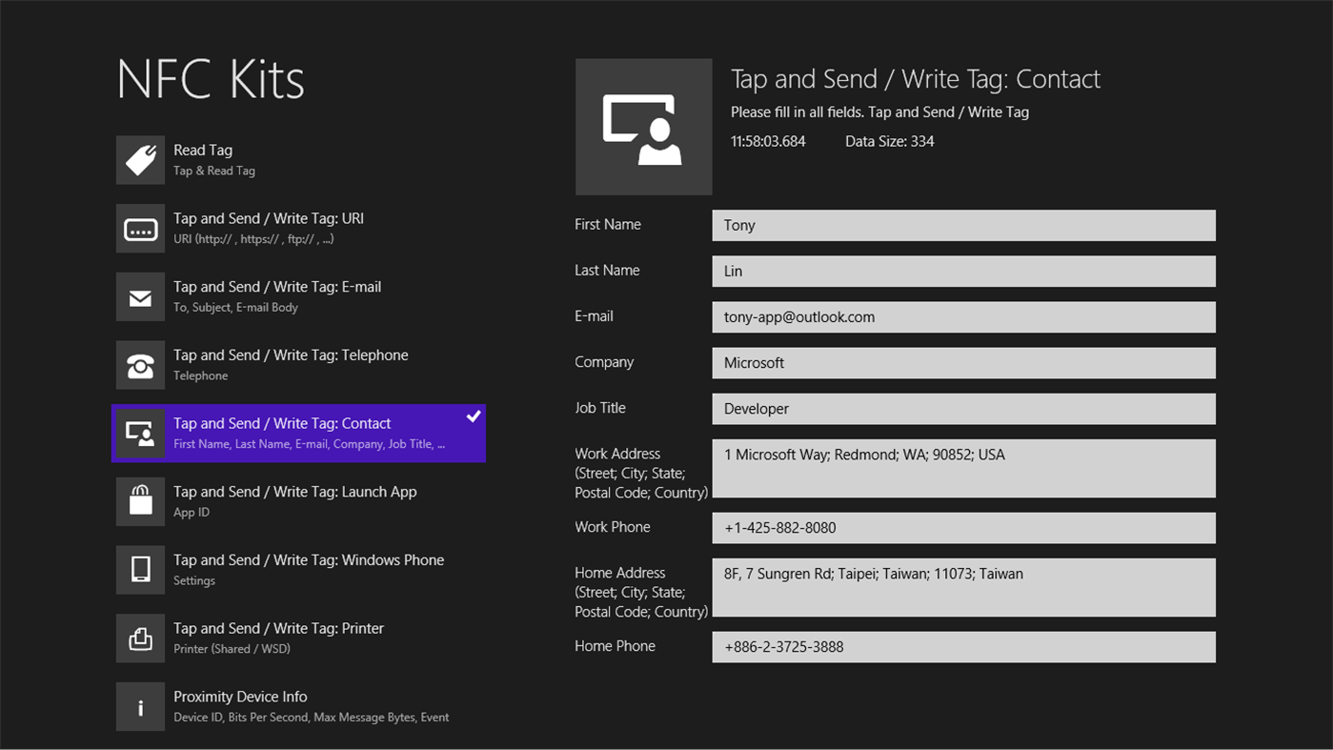Click the Printer icon

(140, 638)
